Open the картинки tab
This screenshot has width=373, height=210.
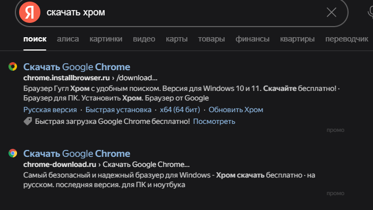[x=106, y=39]
